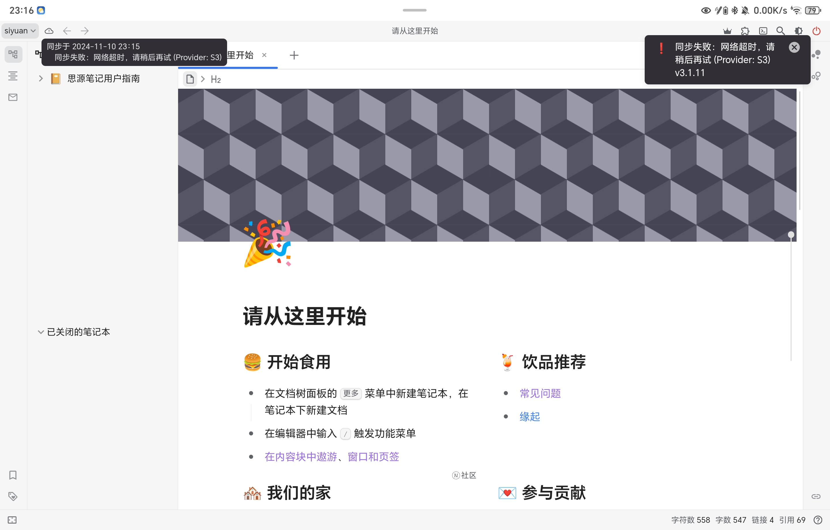Screen dimensions: 830x530
Task: Open the outline panel icon
Action: tap(13, 76)
